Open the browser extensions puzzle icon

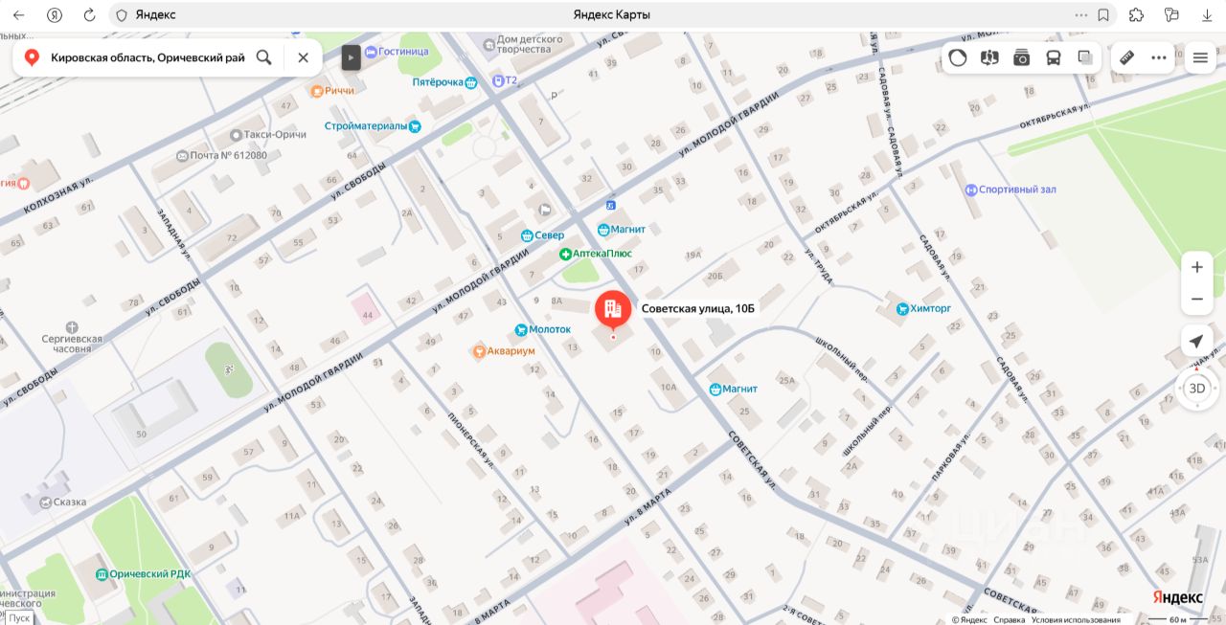[x=1136, y=15]
